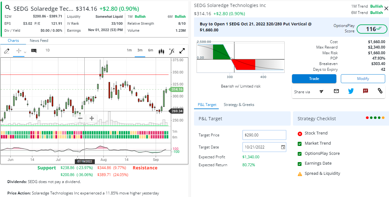Viewport: 389px width, 197px height.
Task: Click the OptionsPlay Score 116 badge
Action: point(372,29)
